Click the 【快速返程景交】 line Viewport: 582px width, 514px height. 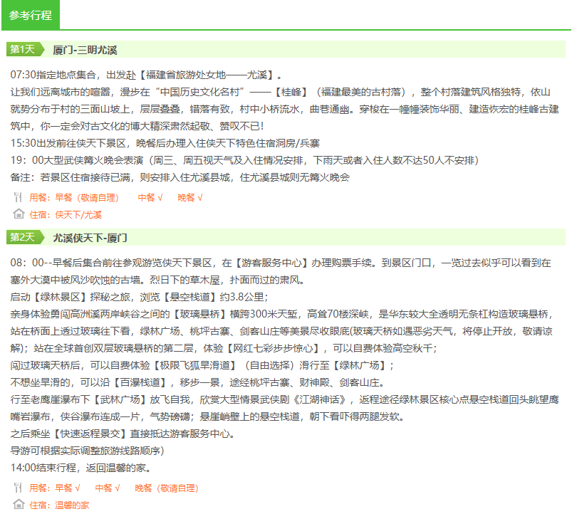pyautogui.click(x=123, y=434)
